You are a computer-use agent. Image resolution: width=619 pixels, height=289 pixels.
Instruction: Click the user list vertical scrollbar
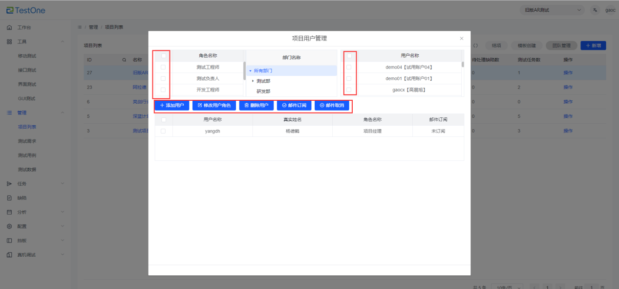point(462,64)
